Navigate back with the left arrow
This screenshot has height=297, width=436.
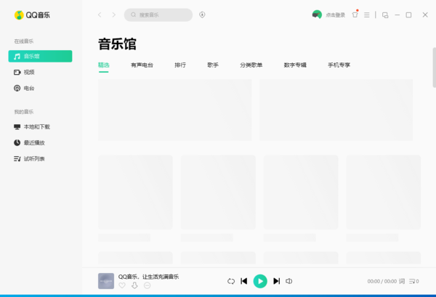point(100,15)
